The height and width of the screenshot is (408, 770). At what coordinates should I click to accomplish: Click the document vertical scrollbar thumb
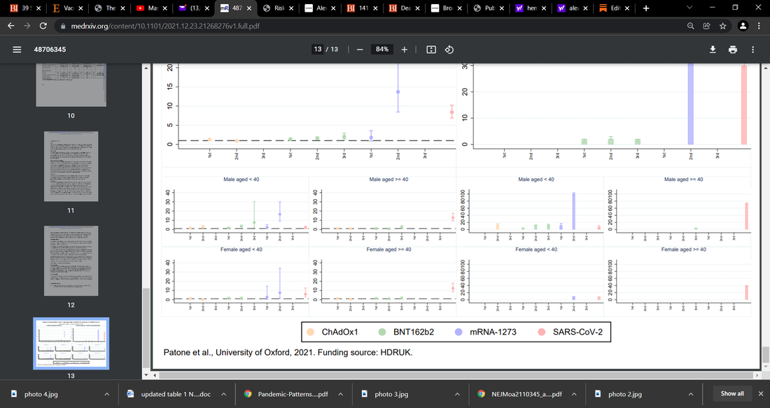pos(766,354)
